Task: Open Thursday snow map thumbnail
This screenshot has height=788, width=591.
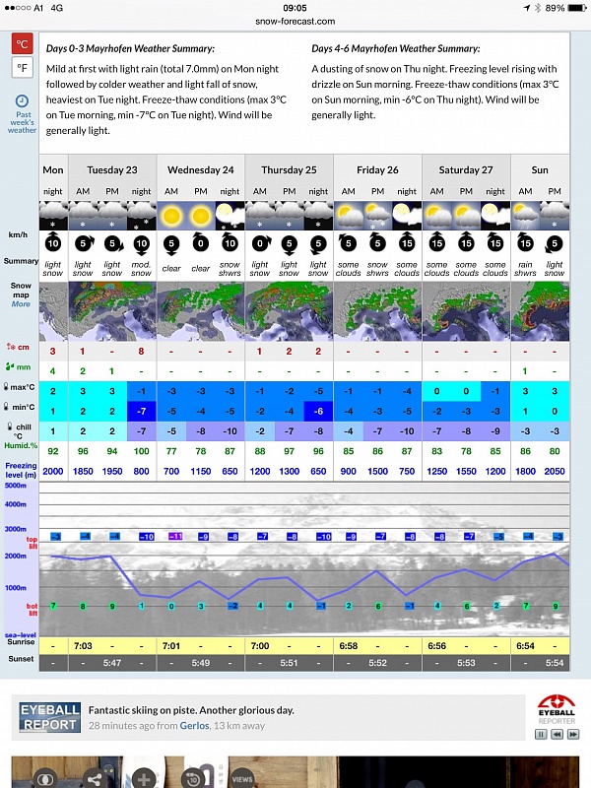Action: 289,311
